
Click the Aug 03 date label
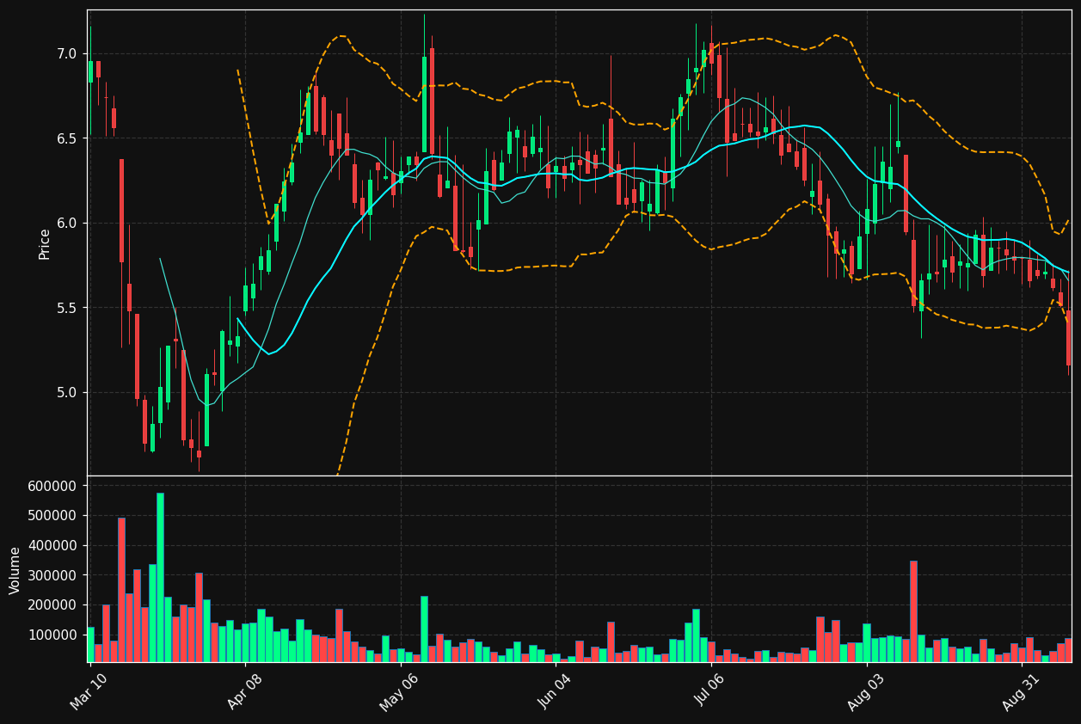[866, 690]
